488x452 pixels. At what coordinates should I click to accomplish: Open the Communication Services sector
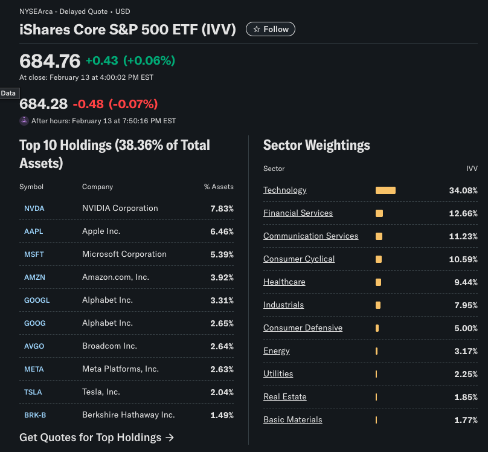point(310,236)
